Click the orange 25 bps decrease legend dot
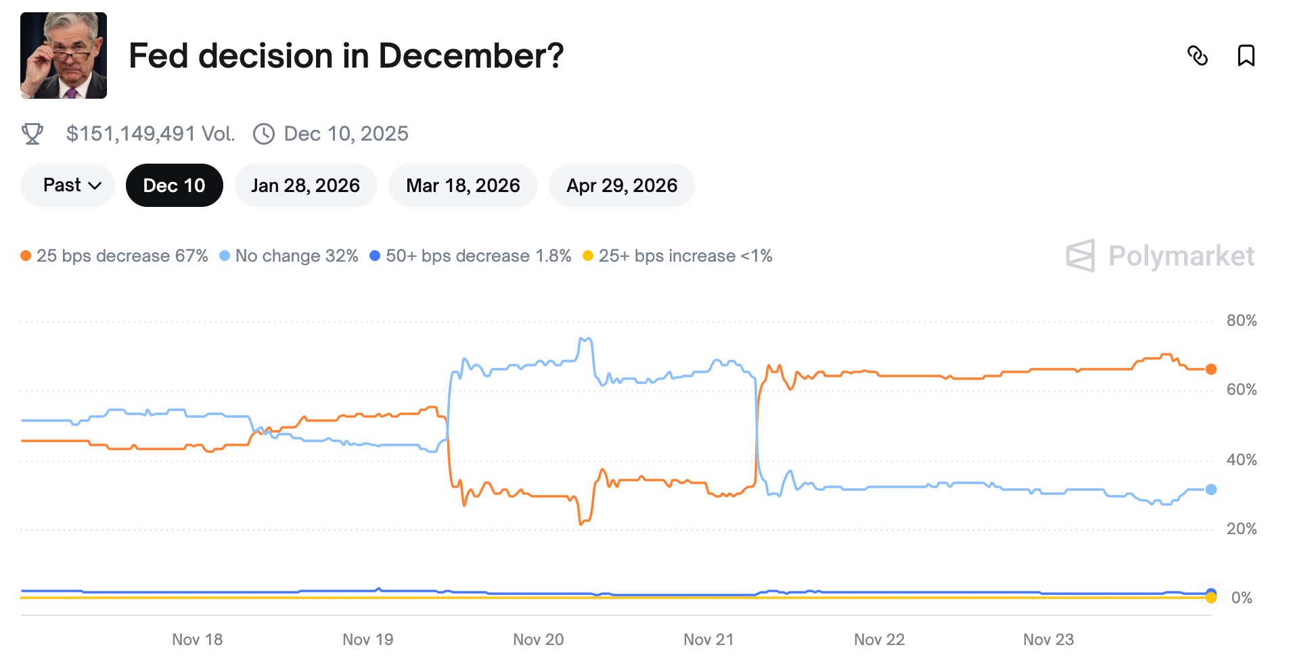Viewport: 1291px width, 664px height. tap(26, 256)
